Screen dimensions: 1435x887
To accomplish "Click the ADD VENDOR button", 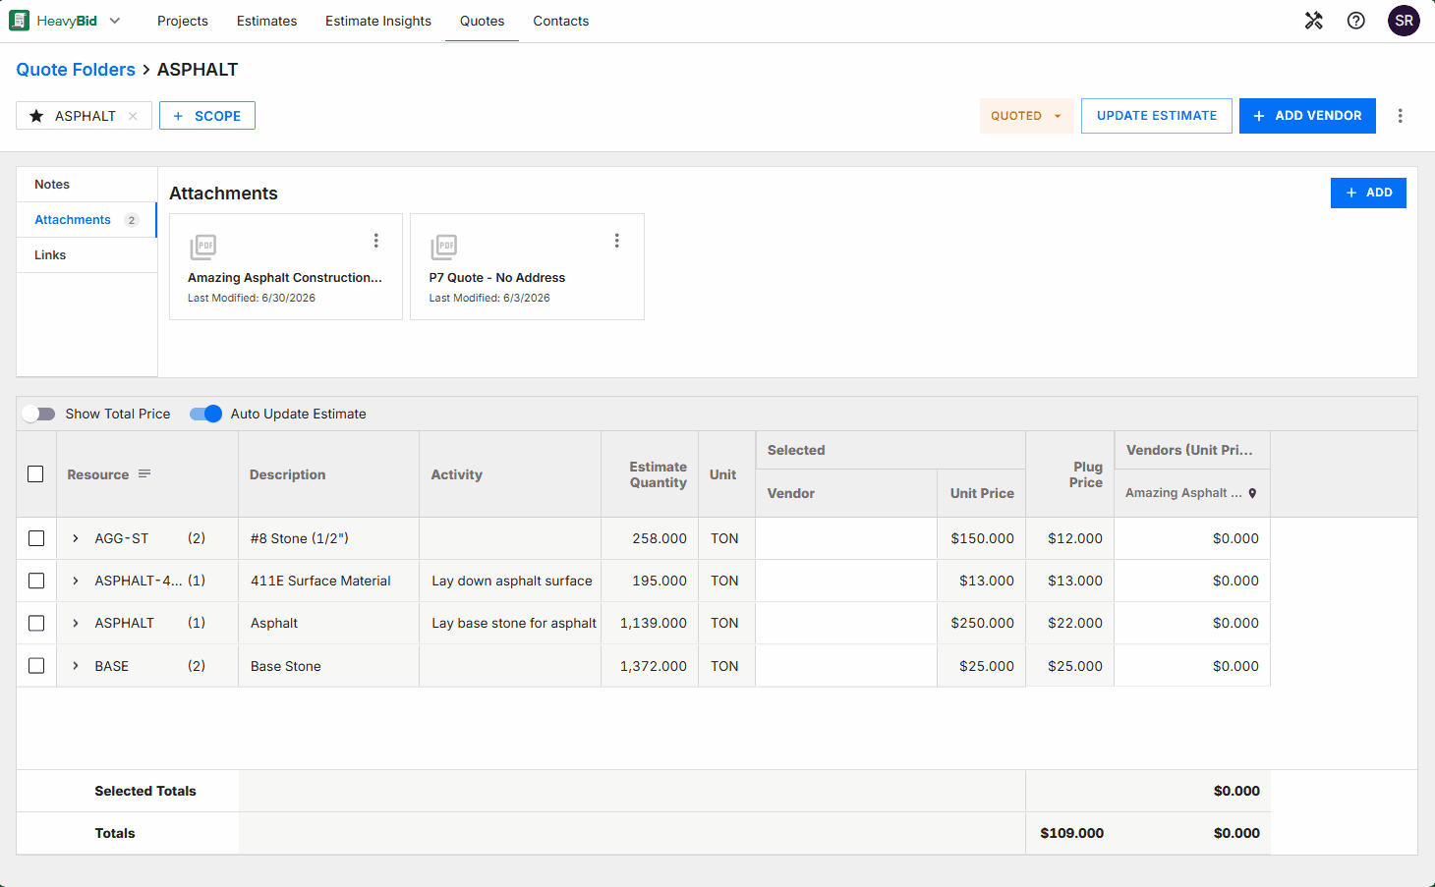I will (1307, 116).
